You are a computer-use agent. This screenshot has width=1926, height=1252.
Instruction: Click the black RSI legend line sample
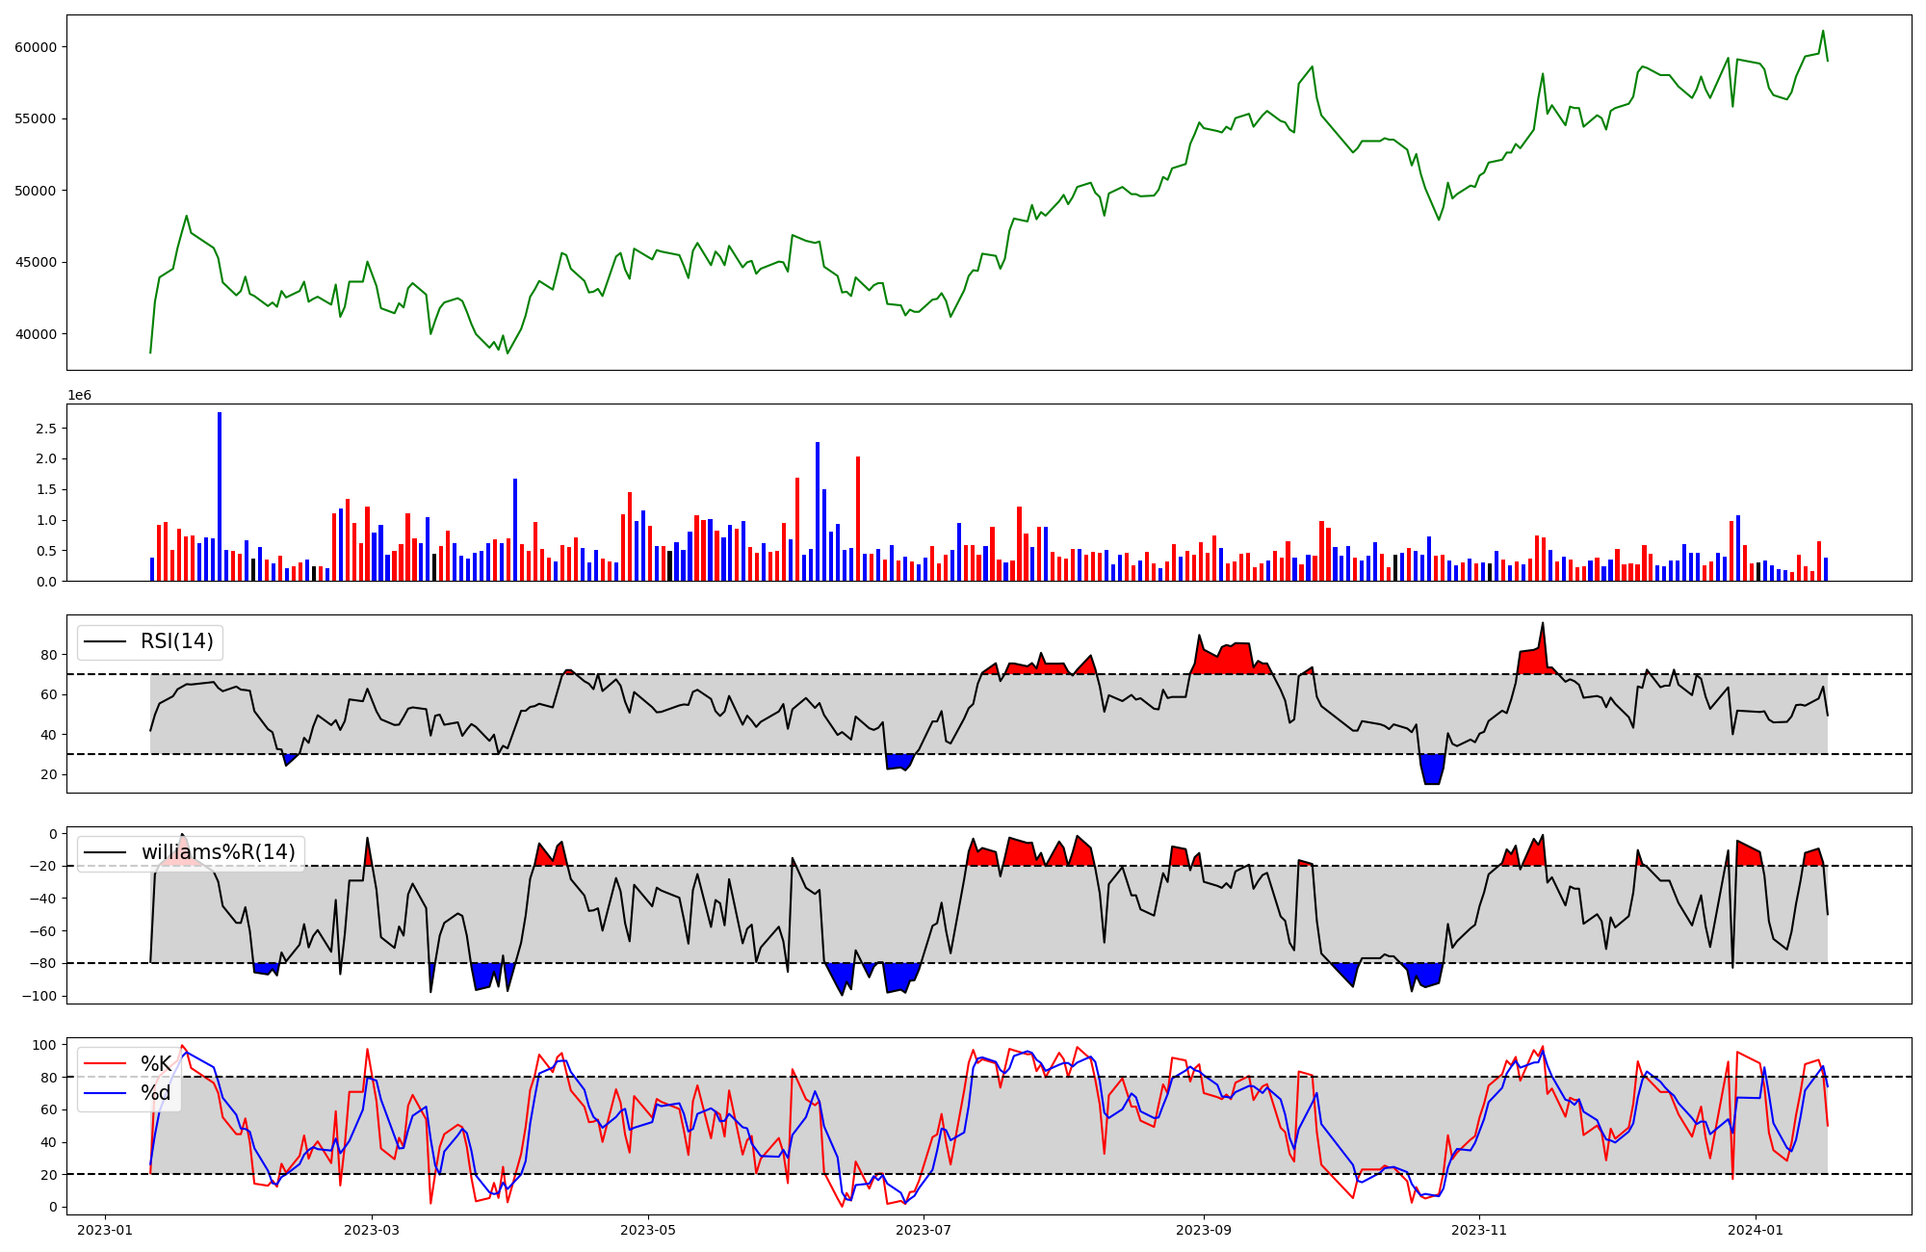click(105, 641)
